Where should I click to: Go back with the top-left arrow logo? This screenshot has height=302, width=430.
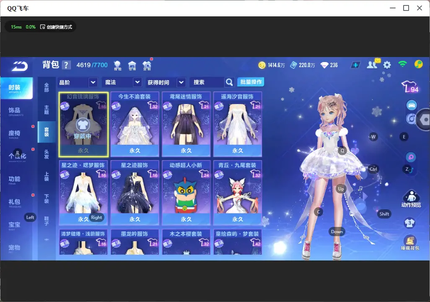(19, 66)
